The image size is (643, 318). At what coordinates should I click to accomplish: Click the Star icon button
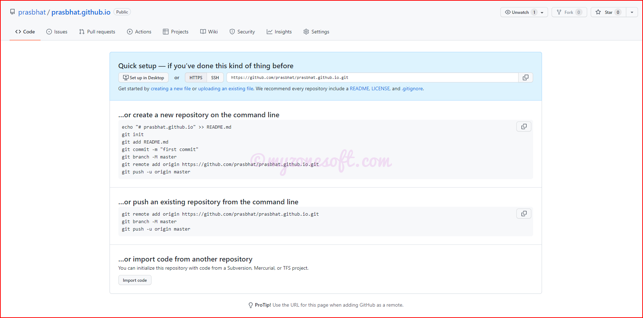pyautogui.click(x=598, y=12)
